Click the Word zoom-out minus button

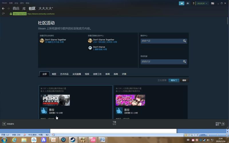pos(208,135)
